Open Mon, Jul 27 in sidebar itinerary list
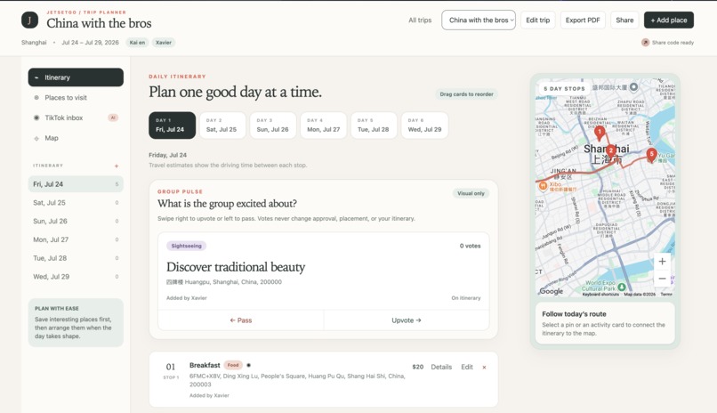717x413 pixels. (76, 239)
